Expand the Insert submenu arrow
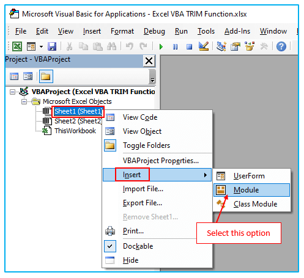The width and height of the screenshot is (304, 278). click(x=206, y=175)
